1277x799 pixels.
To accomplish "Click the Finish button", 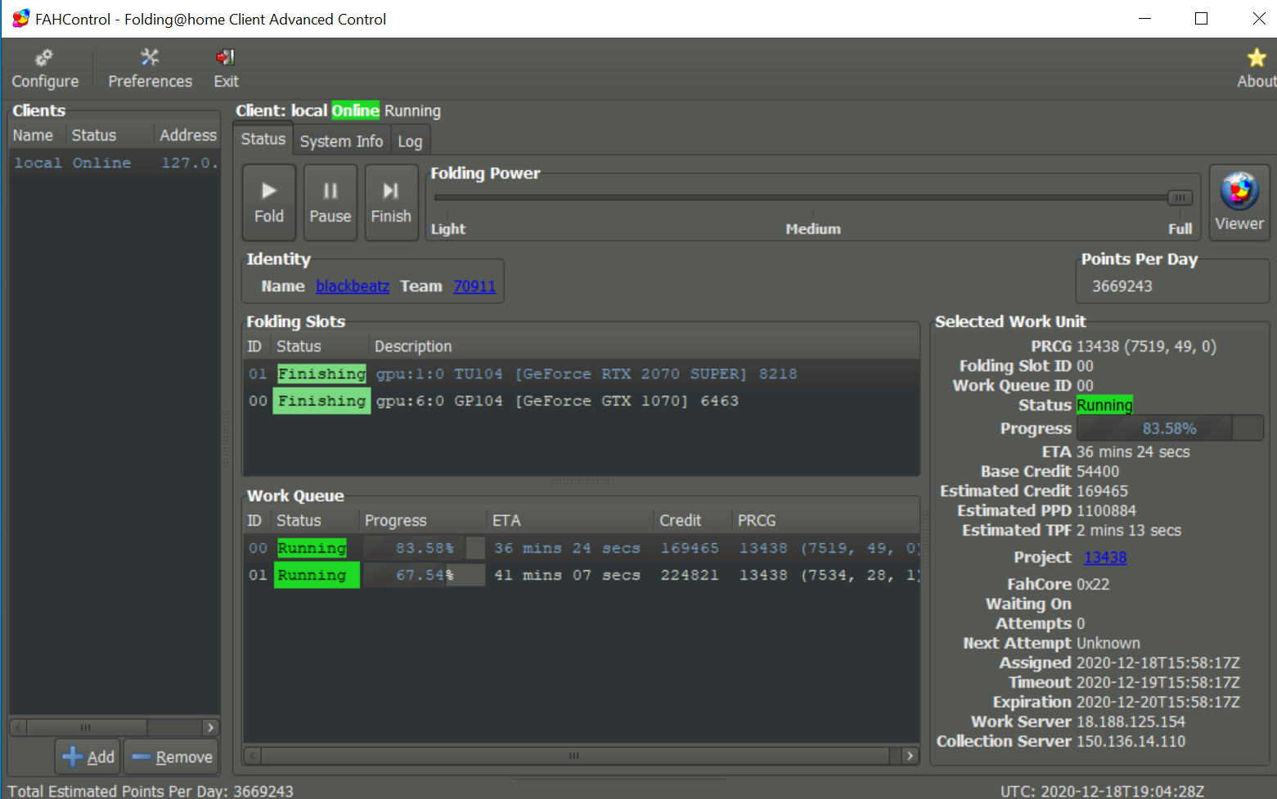I will (x=391, y=202).
